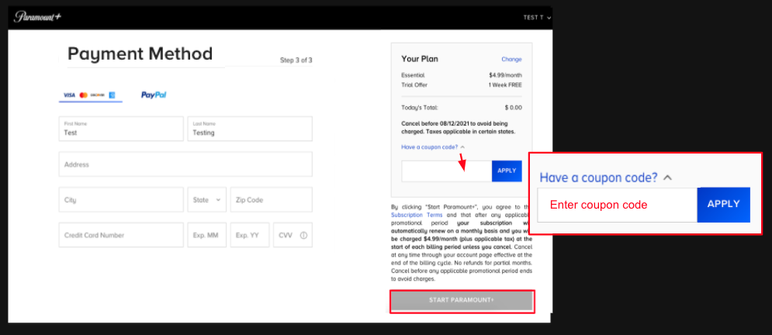Switch to the PayPal payment tab
772x335 pixels.
click(x=154, y=95)
